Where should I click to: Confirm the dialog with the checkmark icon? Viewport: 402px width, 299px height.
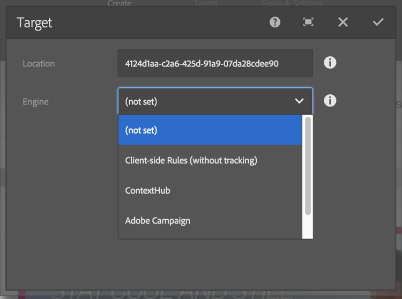coord(378,22)
